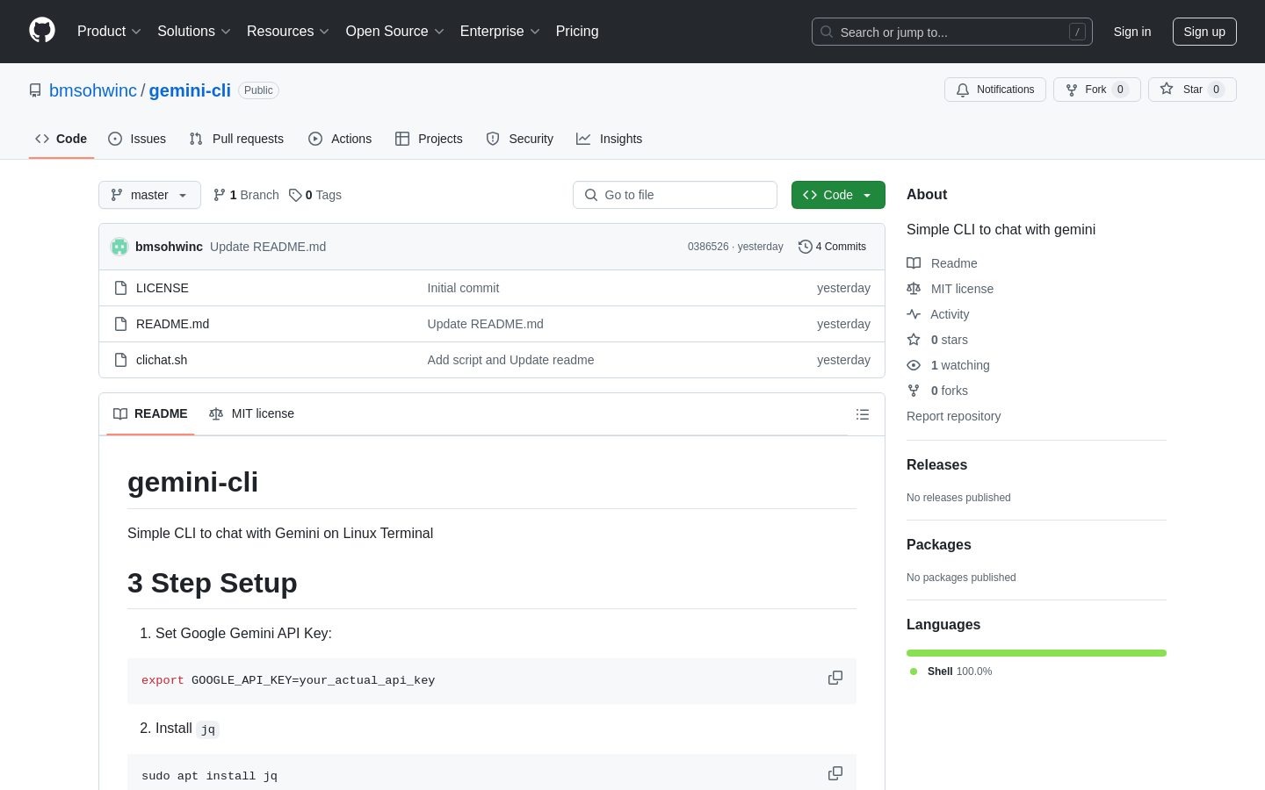Open the Readme link in About
This screenshot has height=790, width=1265.
coord(942,263)
